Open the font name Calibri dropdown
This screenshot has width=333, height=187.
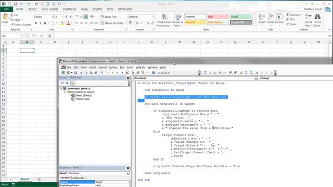(52, 17)
